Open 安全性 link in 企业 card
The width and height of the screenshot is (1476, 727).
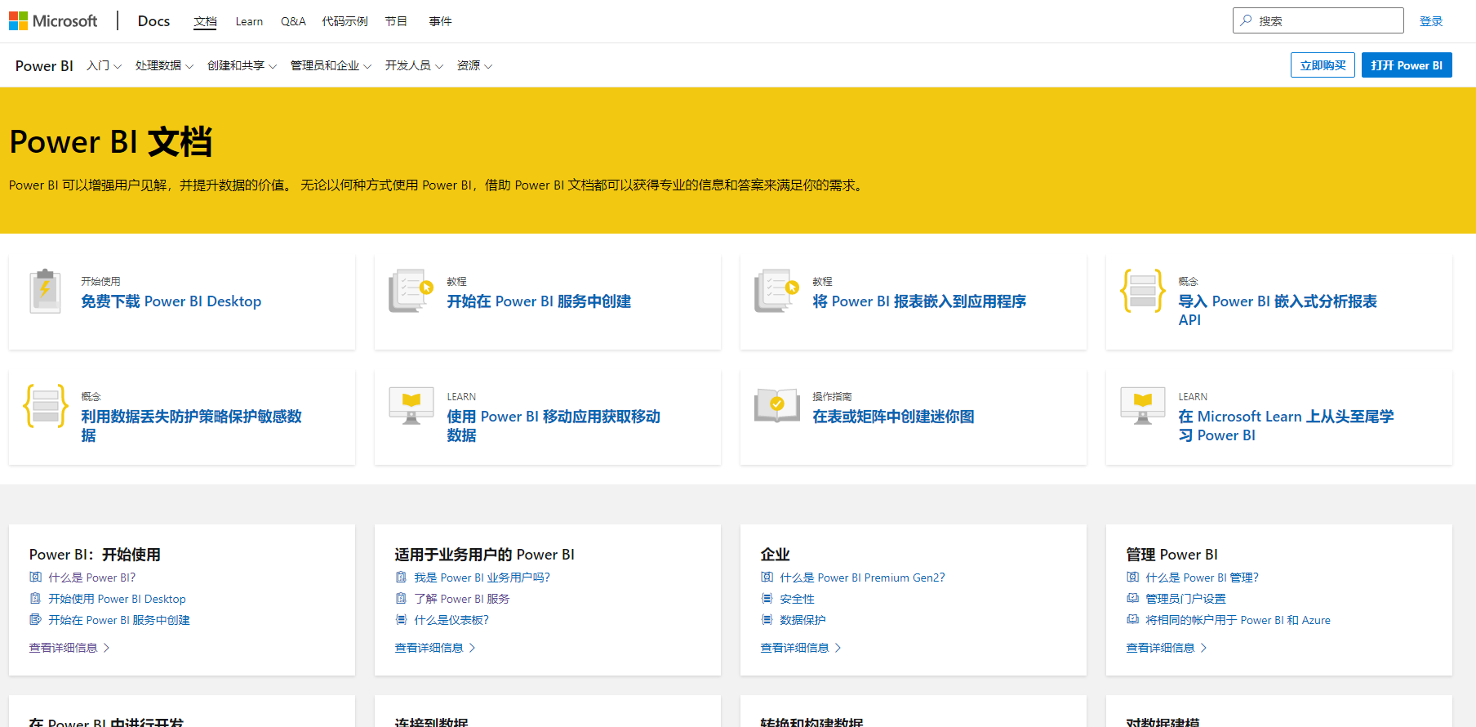click(x=797, y=599)
